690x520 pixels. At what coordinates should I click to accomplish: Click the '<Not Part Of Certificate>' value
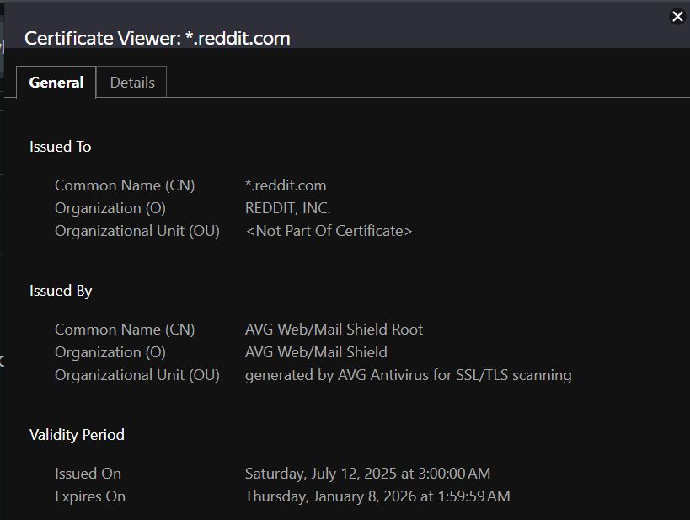[x=329, y=231]
